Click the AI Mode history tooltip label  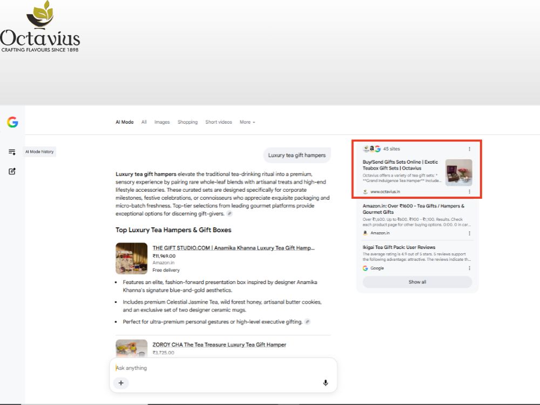point(39,152)
